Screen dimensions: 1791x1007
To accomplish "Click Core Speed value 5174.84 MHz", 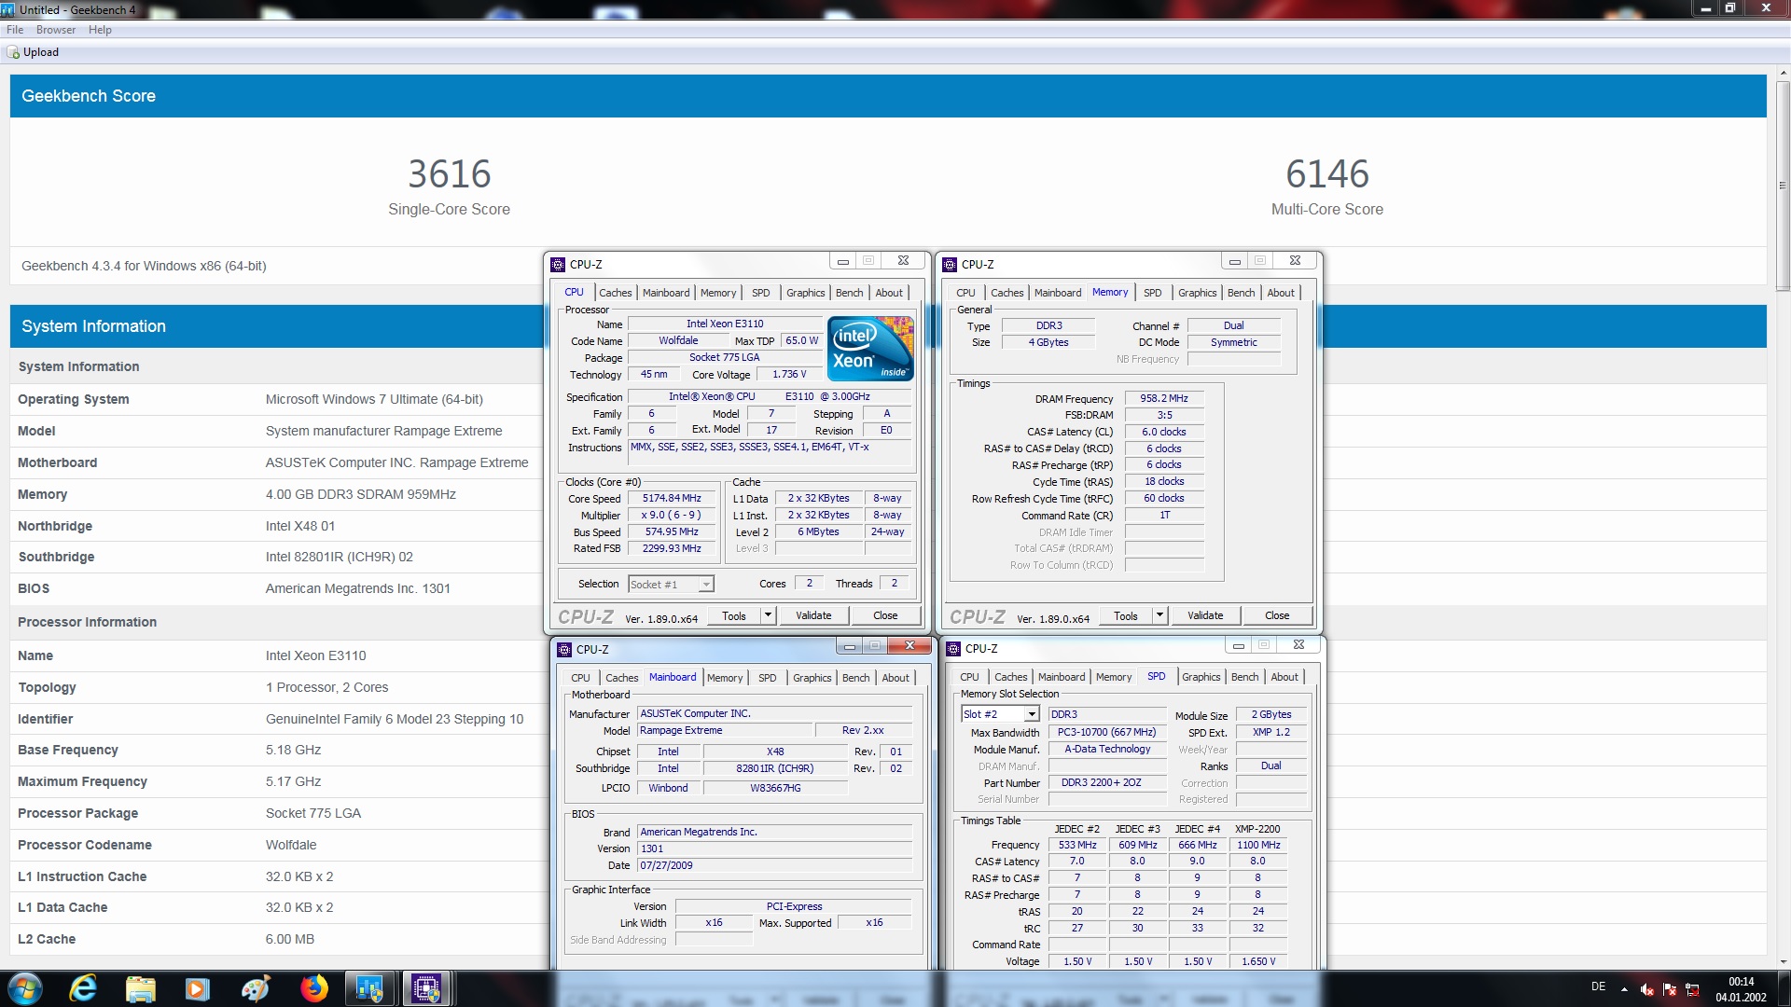I will click(672, 498).
